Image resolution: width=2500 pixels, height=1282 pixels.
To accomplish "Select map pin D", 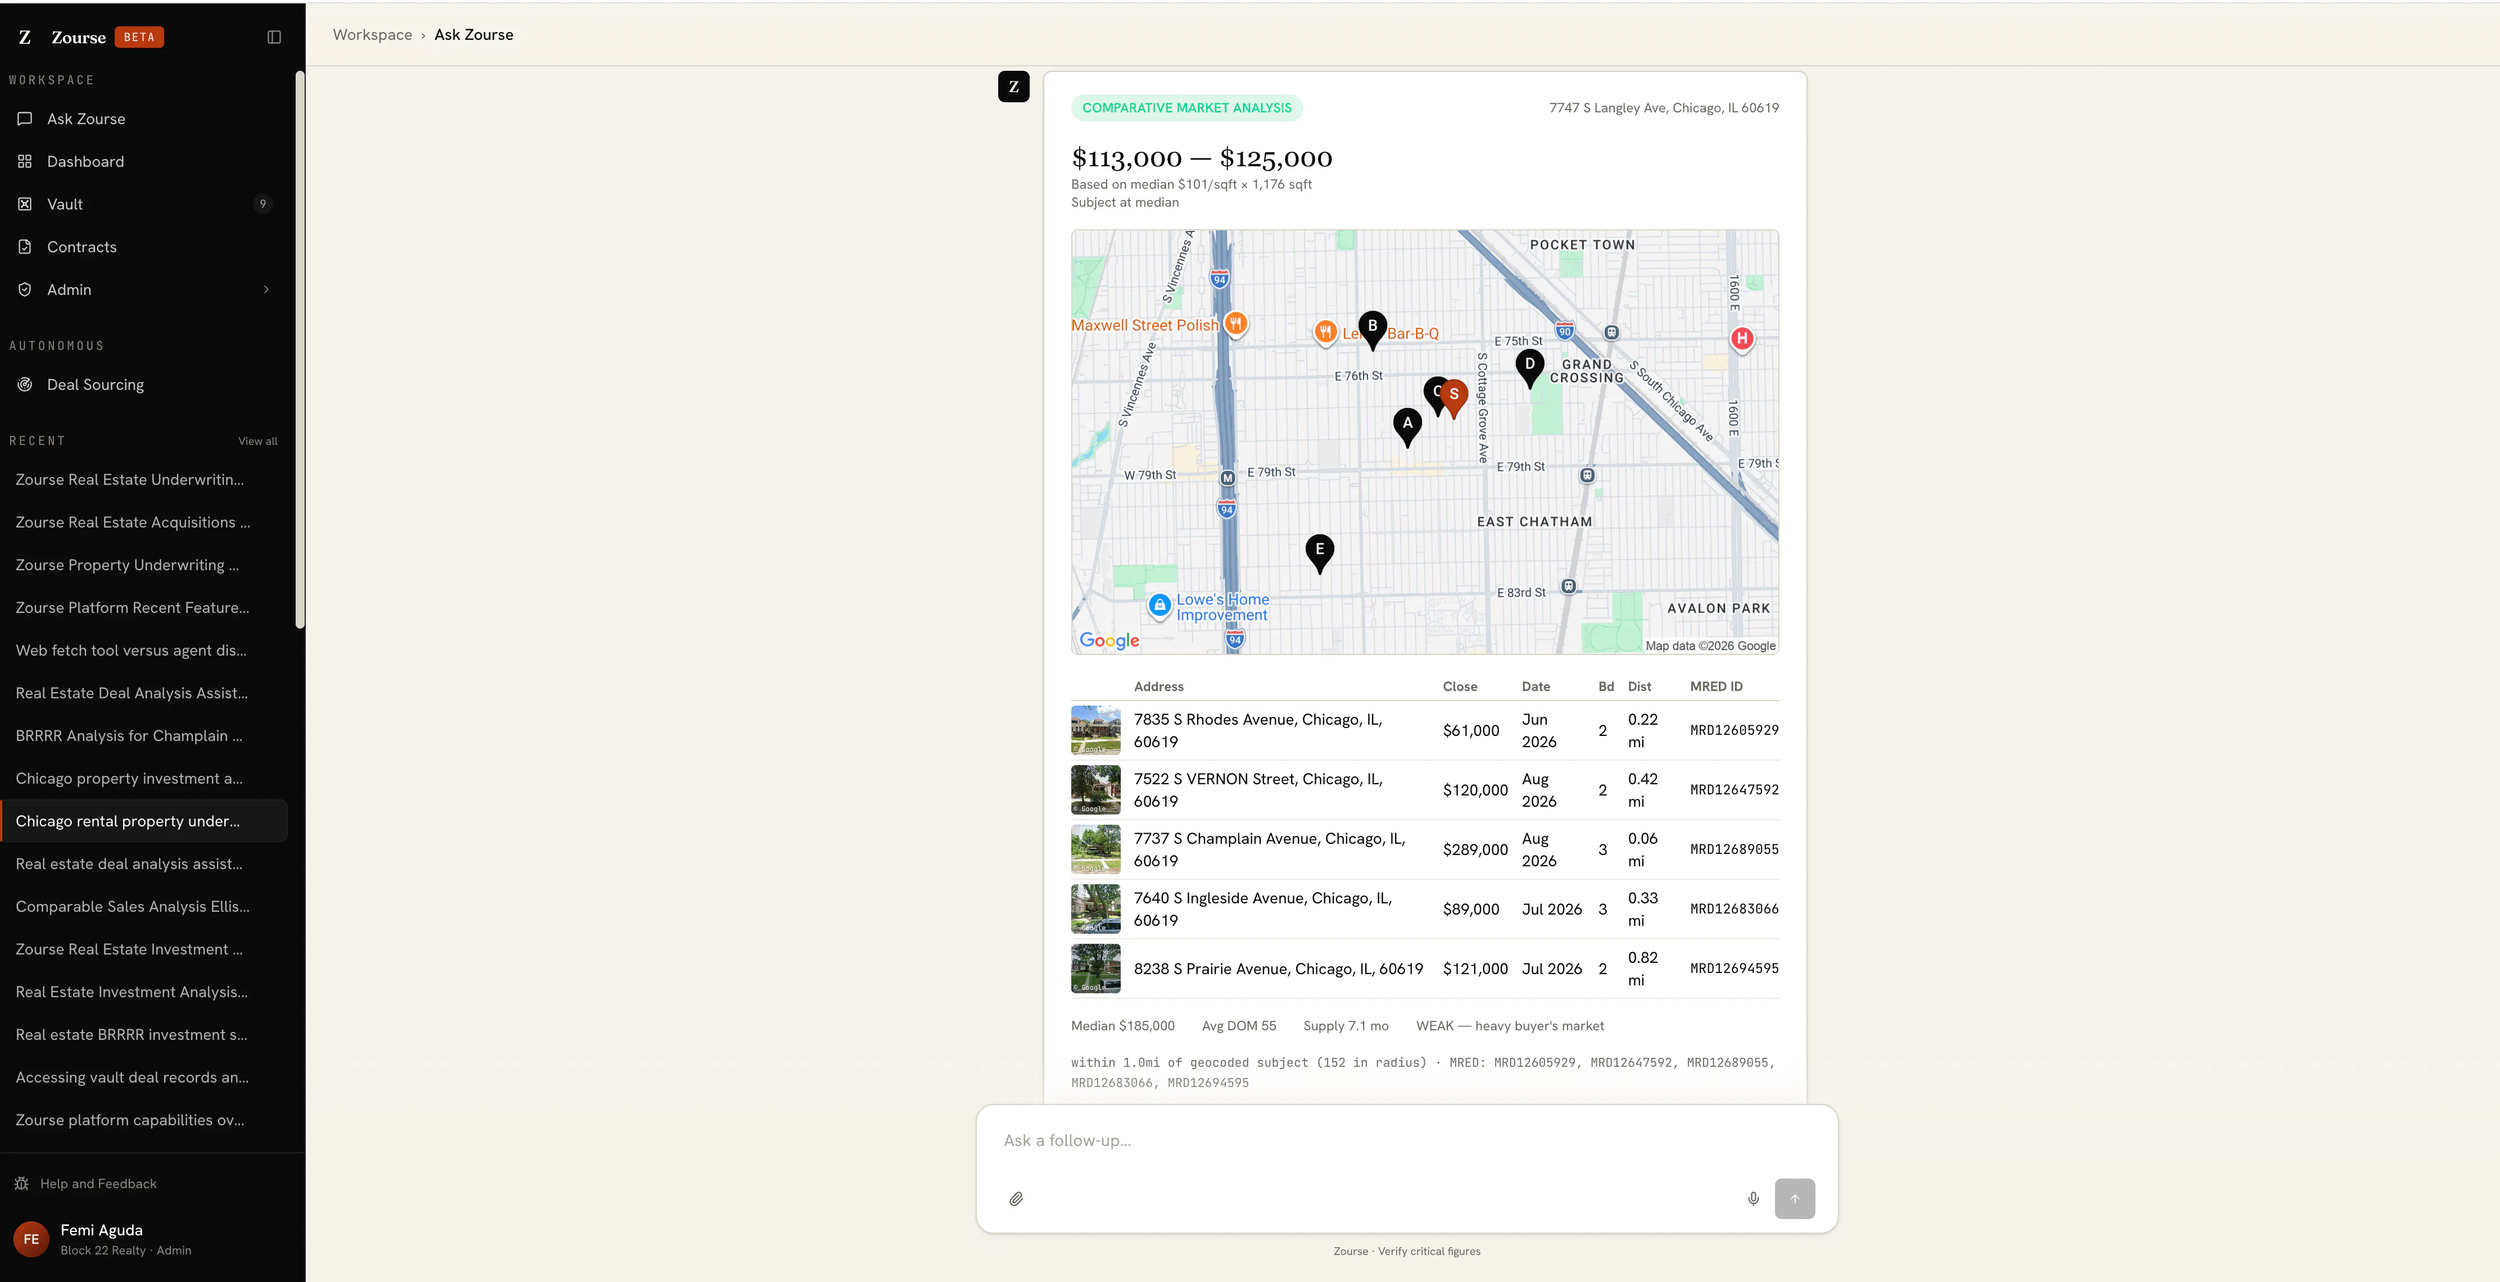I will (x=1529, y=370).
